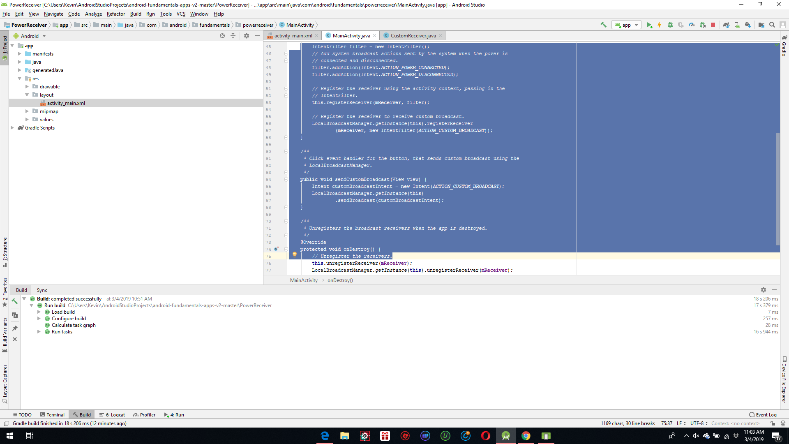Image resolution: width=789 pixels, height=444 pixels.
Task: Open the Refactor menu
Action: (x=115, y=14)
